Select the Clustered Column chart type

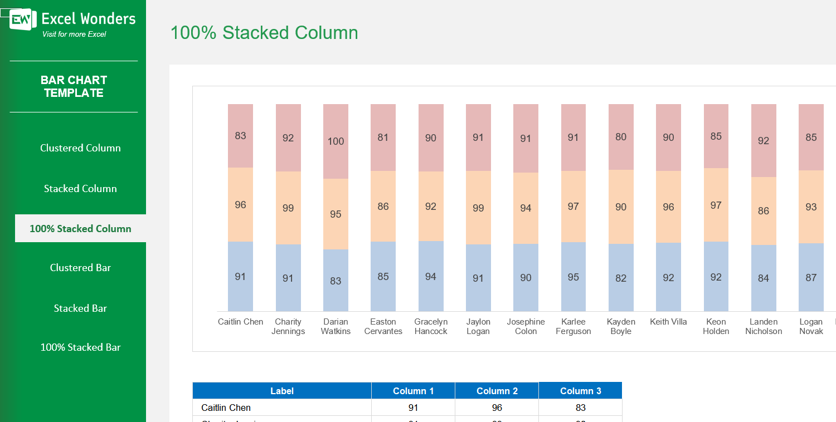click(80, 148)
